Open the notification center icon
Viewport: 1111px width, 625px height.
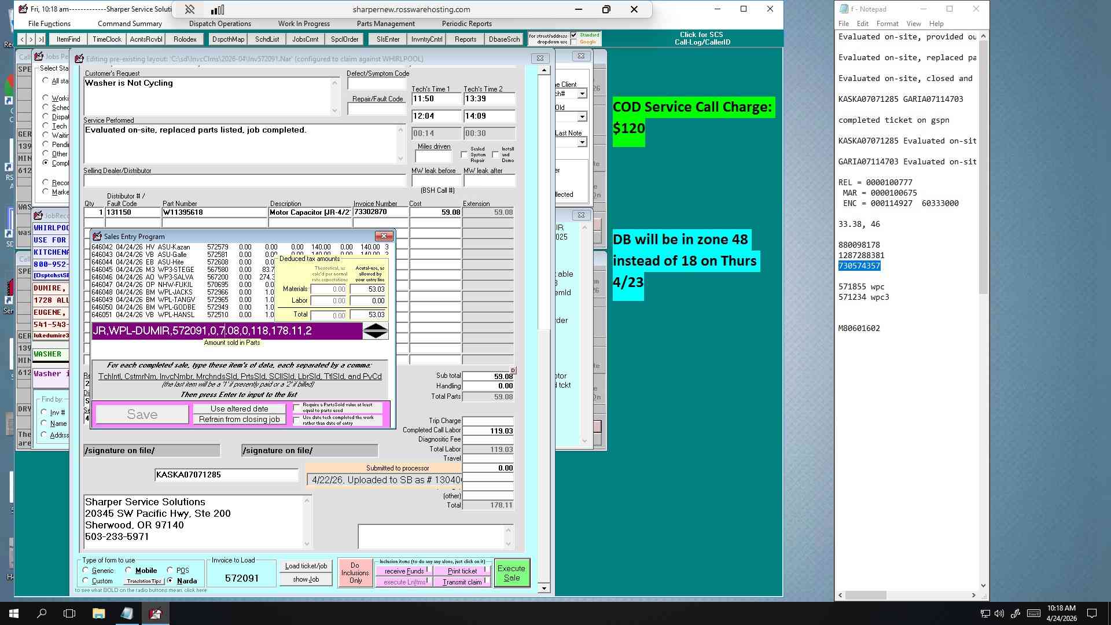(1092, 613)
